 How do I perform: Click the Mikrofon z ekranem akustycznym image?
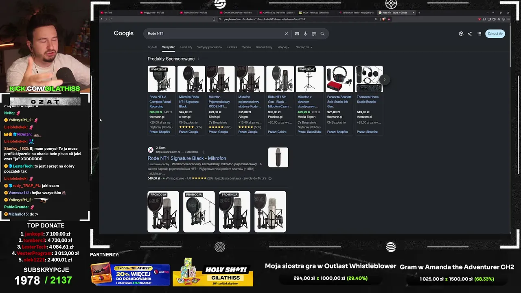pos(310,79)
